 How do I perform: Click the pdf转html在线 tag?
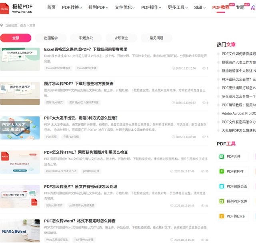[91, 171]
